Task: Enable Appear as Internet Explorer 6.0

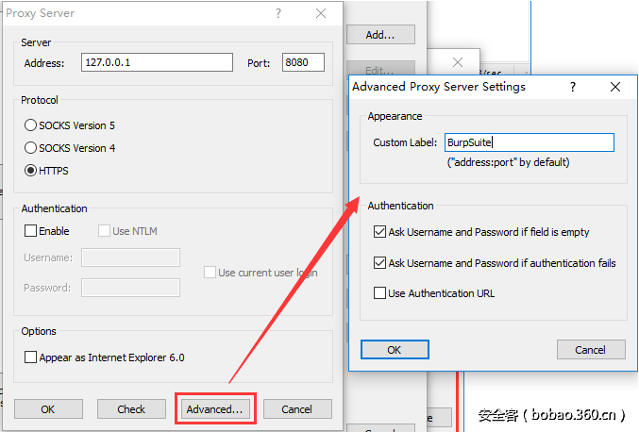Action: [30, 357]
